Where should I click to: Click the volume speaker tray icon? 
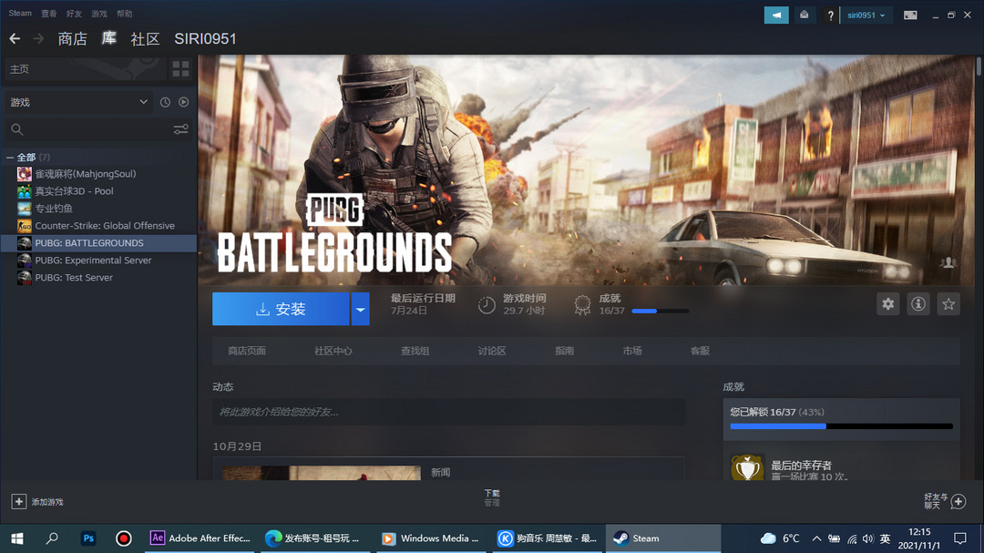(x=868, y=538)
